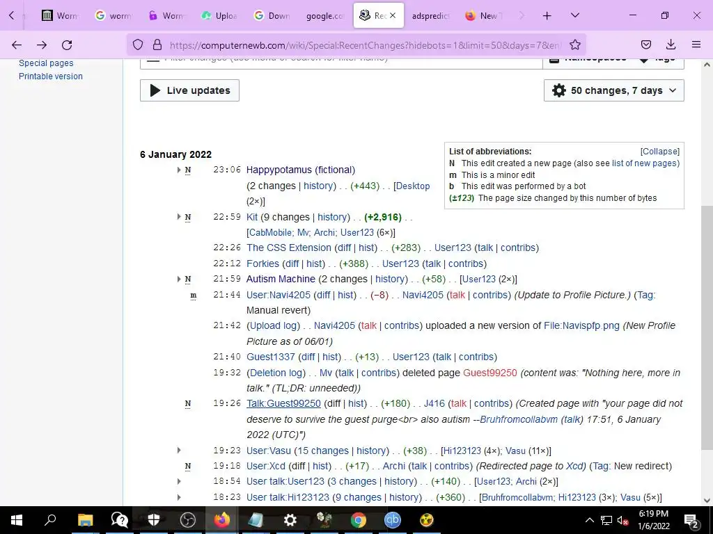The width and height of the screenshot is (713, 534).
Task: Open the Forkies page link
Action: tap(263, 264)
